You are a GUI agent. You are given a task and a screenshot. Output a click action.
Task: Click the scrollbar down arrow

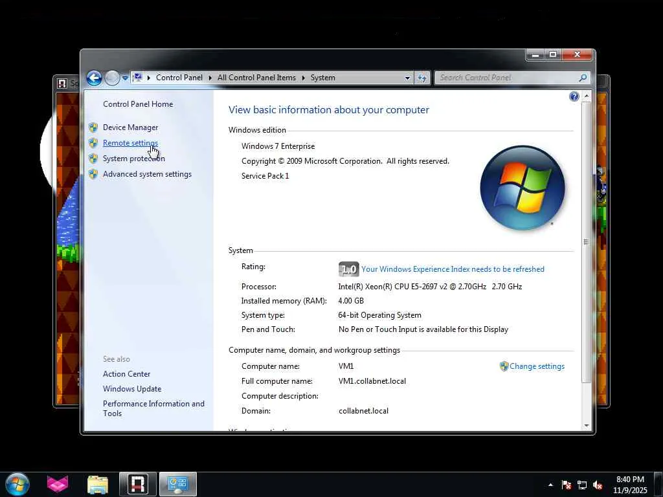pyautogui.click(x=586, y=426)
